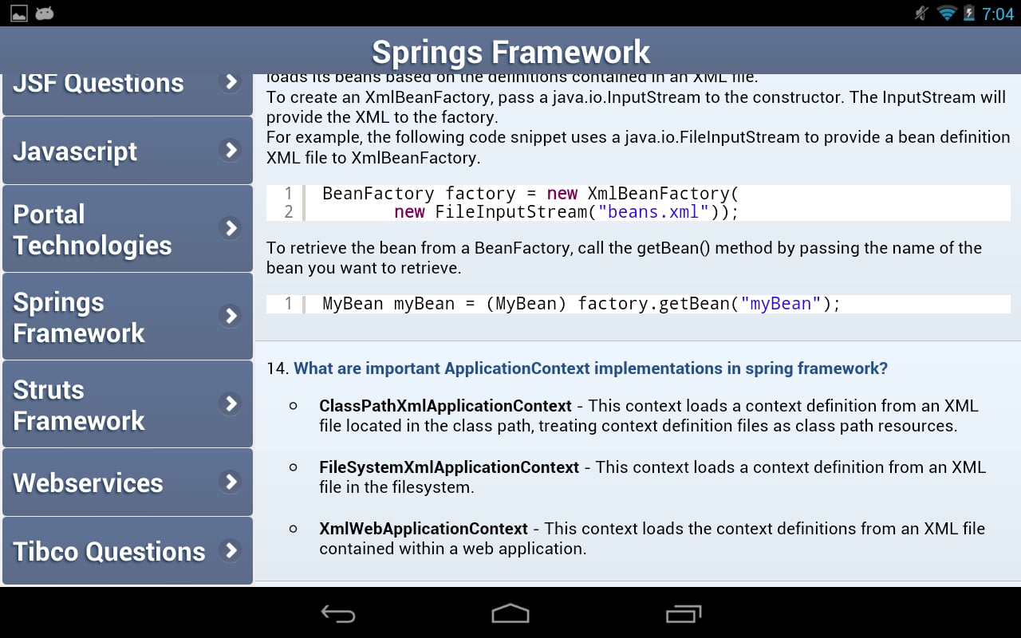This screenshot has width=1021, height=638.
Task: Open the Tibco Questions category
Action: coord(128,551)
